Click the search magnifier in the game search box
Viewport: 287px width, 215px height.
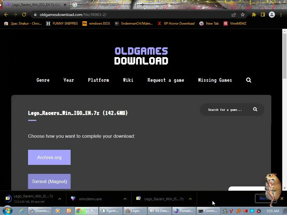pyautogui.click(x=255, y=109)
